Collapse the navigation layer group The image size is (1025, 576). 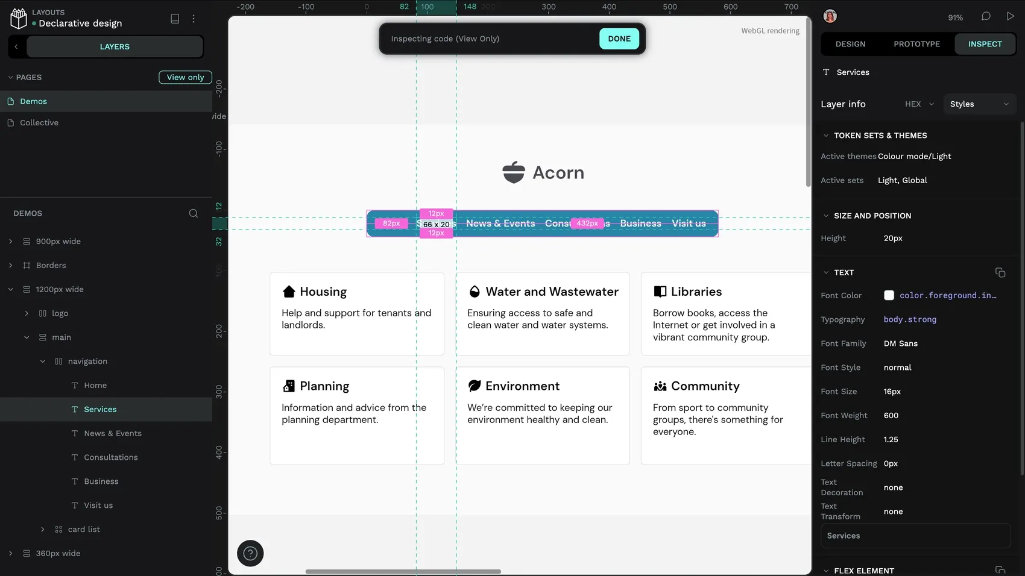(x=43, y=362)
